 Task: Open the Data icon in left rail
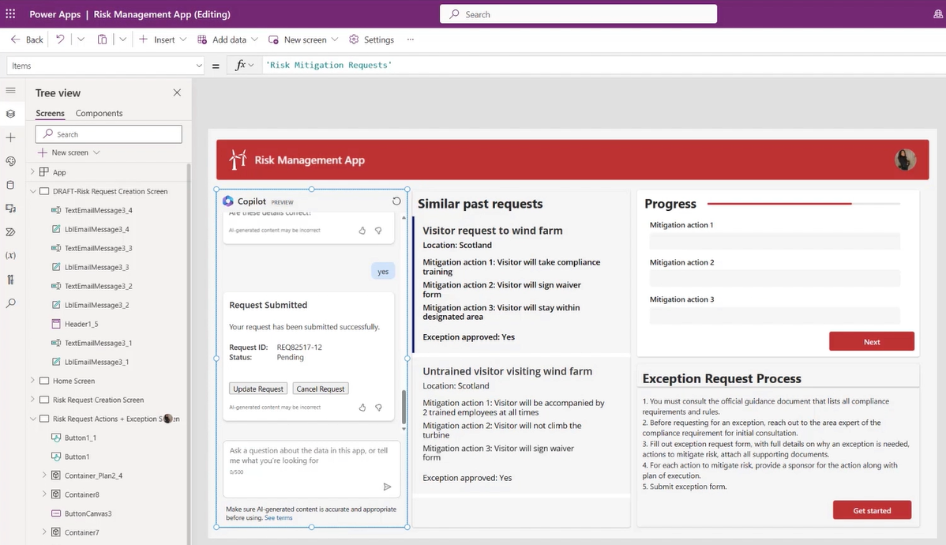[10, 185]
